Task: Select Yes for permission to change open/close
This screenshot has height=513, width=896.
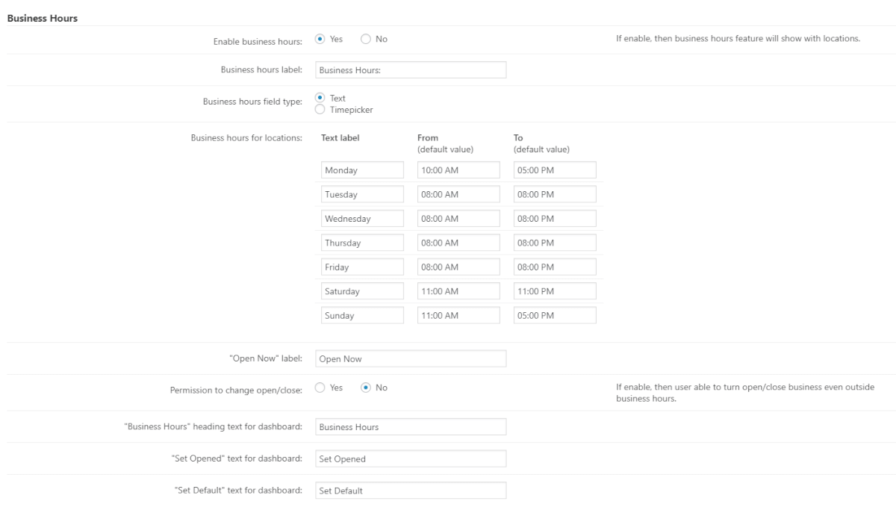Action: (320, 388)
